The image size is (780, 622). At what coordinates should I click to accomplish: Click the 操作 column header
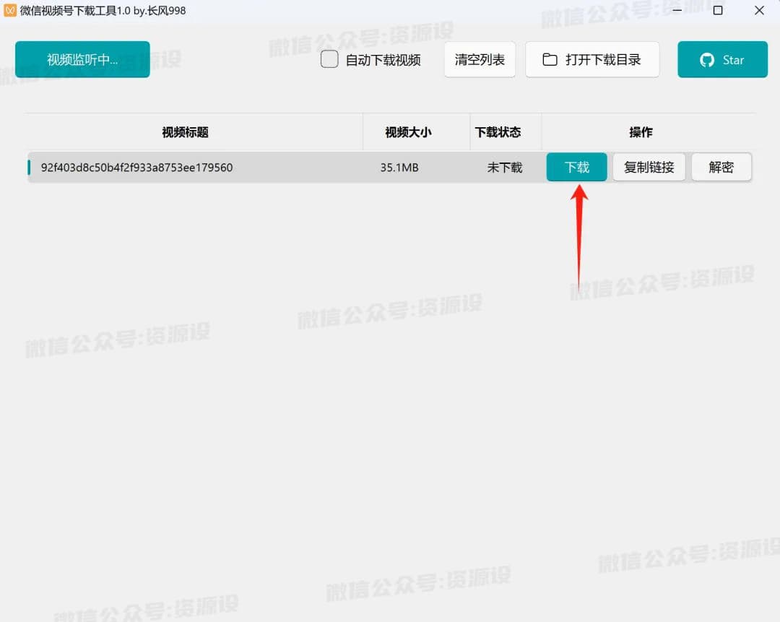(641, 132)
